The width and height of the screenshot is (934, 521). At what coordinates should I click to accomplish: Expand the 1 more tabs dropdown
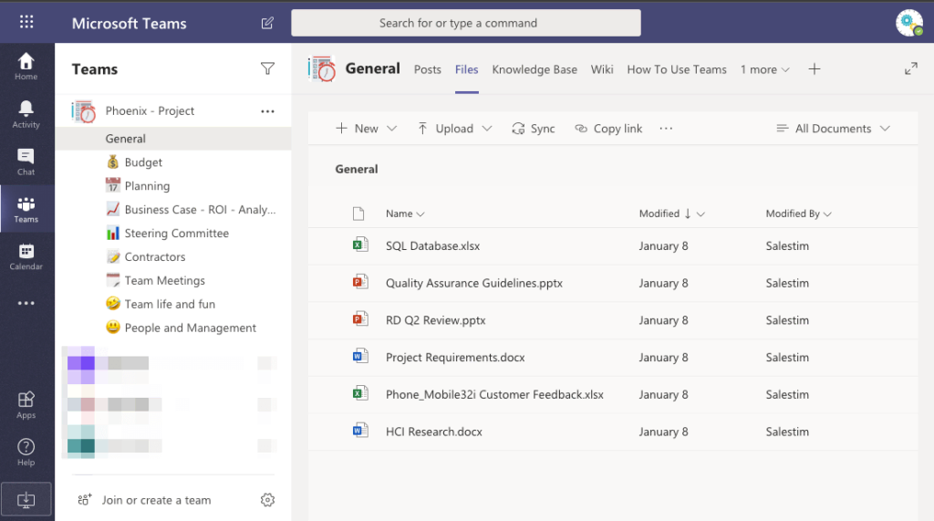point(765,69)
